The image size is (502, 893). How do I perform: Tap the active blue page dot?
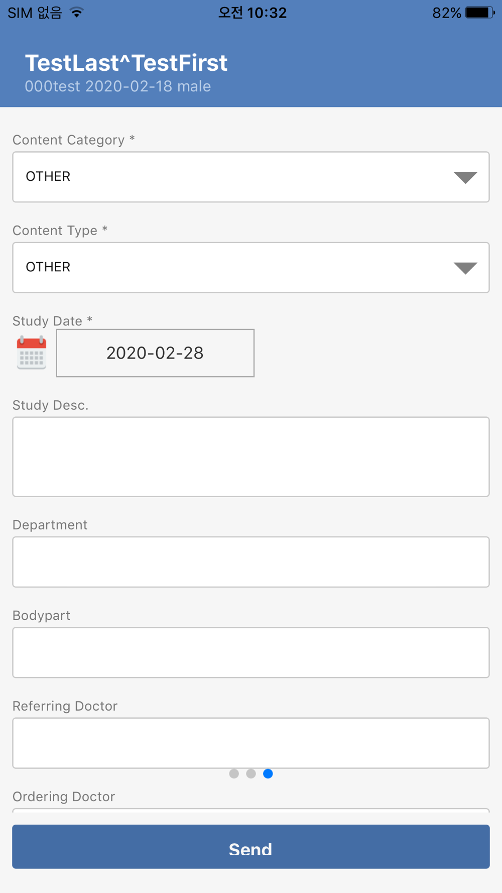[268, 773]
